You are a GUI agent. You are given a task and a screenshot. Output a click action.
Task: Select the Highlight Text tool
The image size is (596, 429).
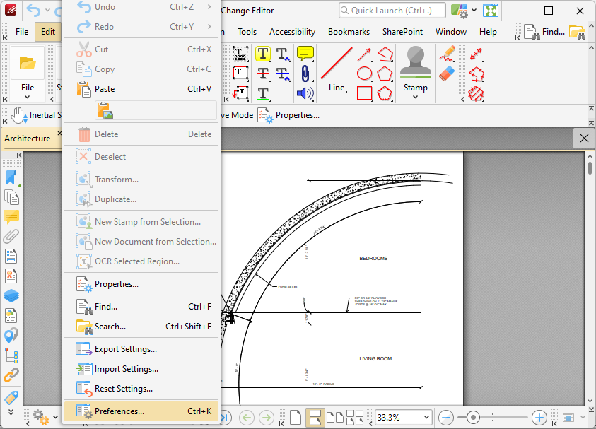pos(263,54)
